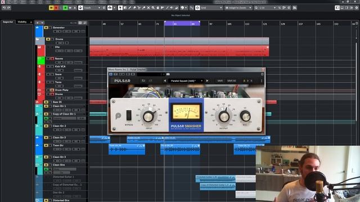Open the Parallel Squash preset dropdown

click(186, 81)
